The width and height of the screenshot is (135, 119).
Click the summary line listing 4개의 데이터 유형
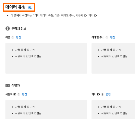point(54,15)
